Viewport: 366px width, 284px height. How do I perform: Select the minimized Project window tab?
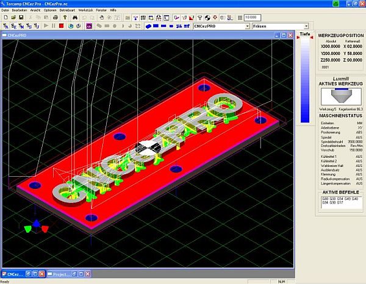(62, 275)
